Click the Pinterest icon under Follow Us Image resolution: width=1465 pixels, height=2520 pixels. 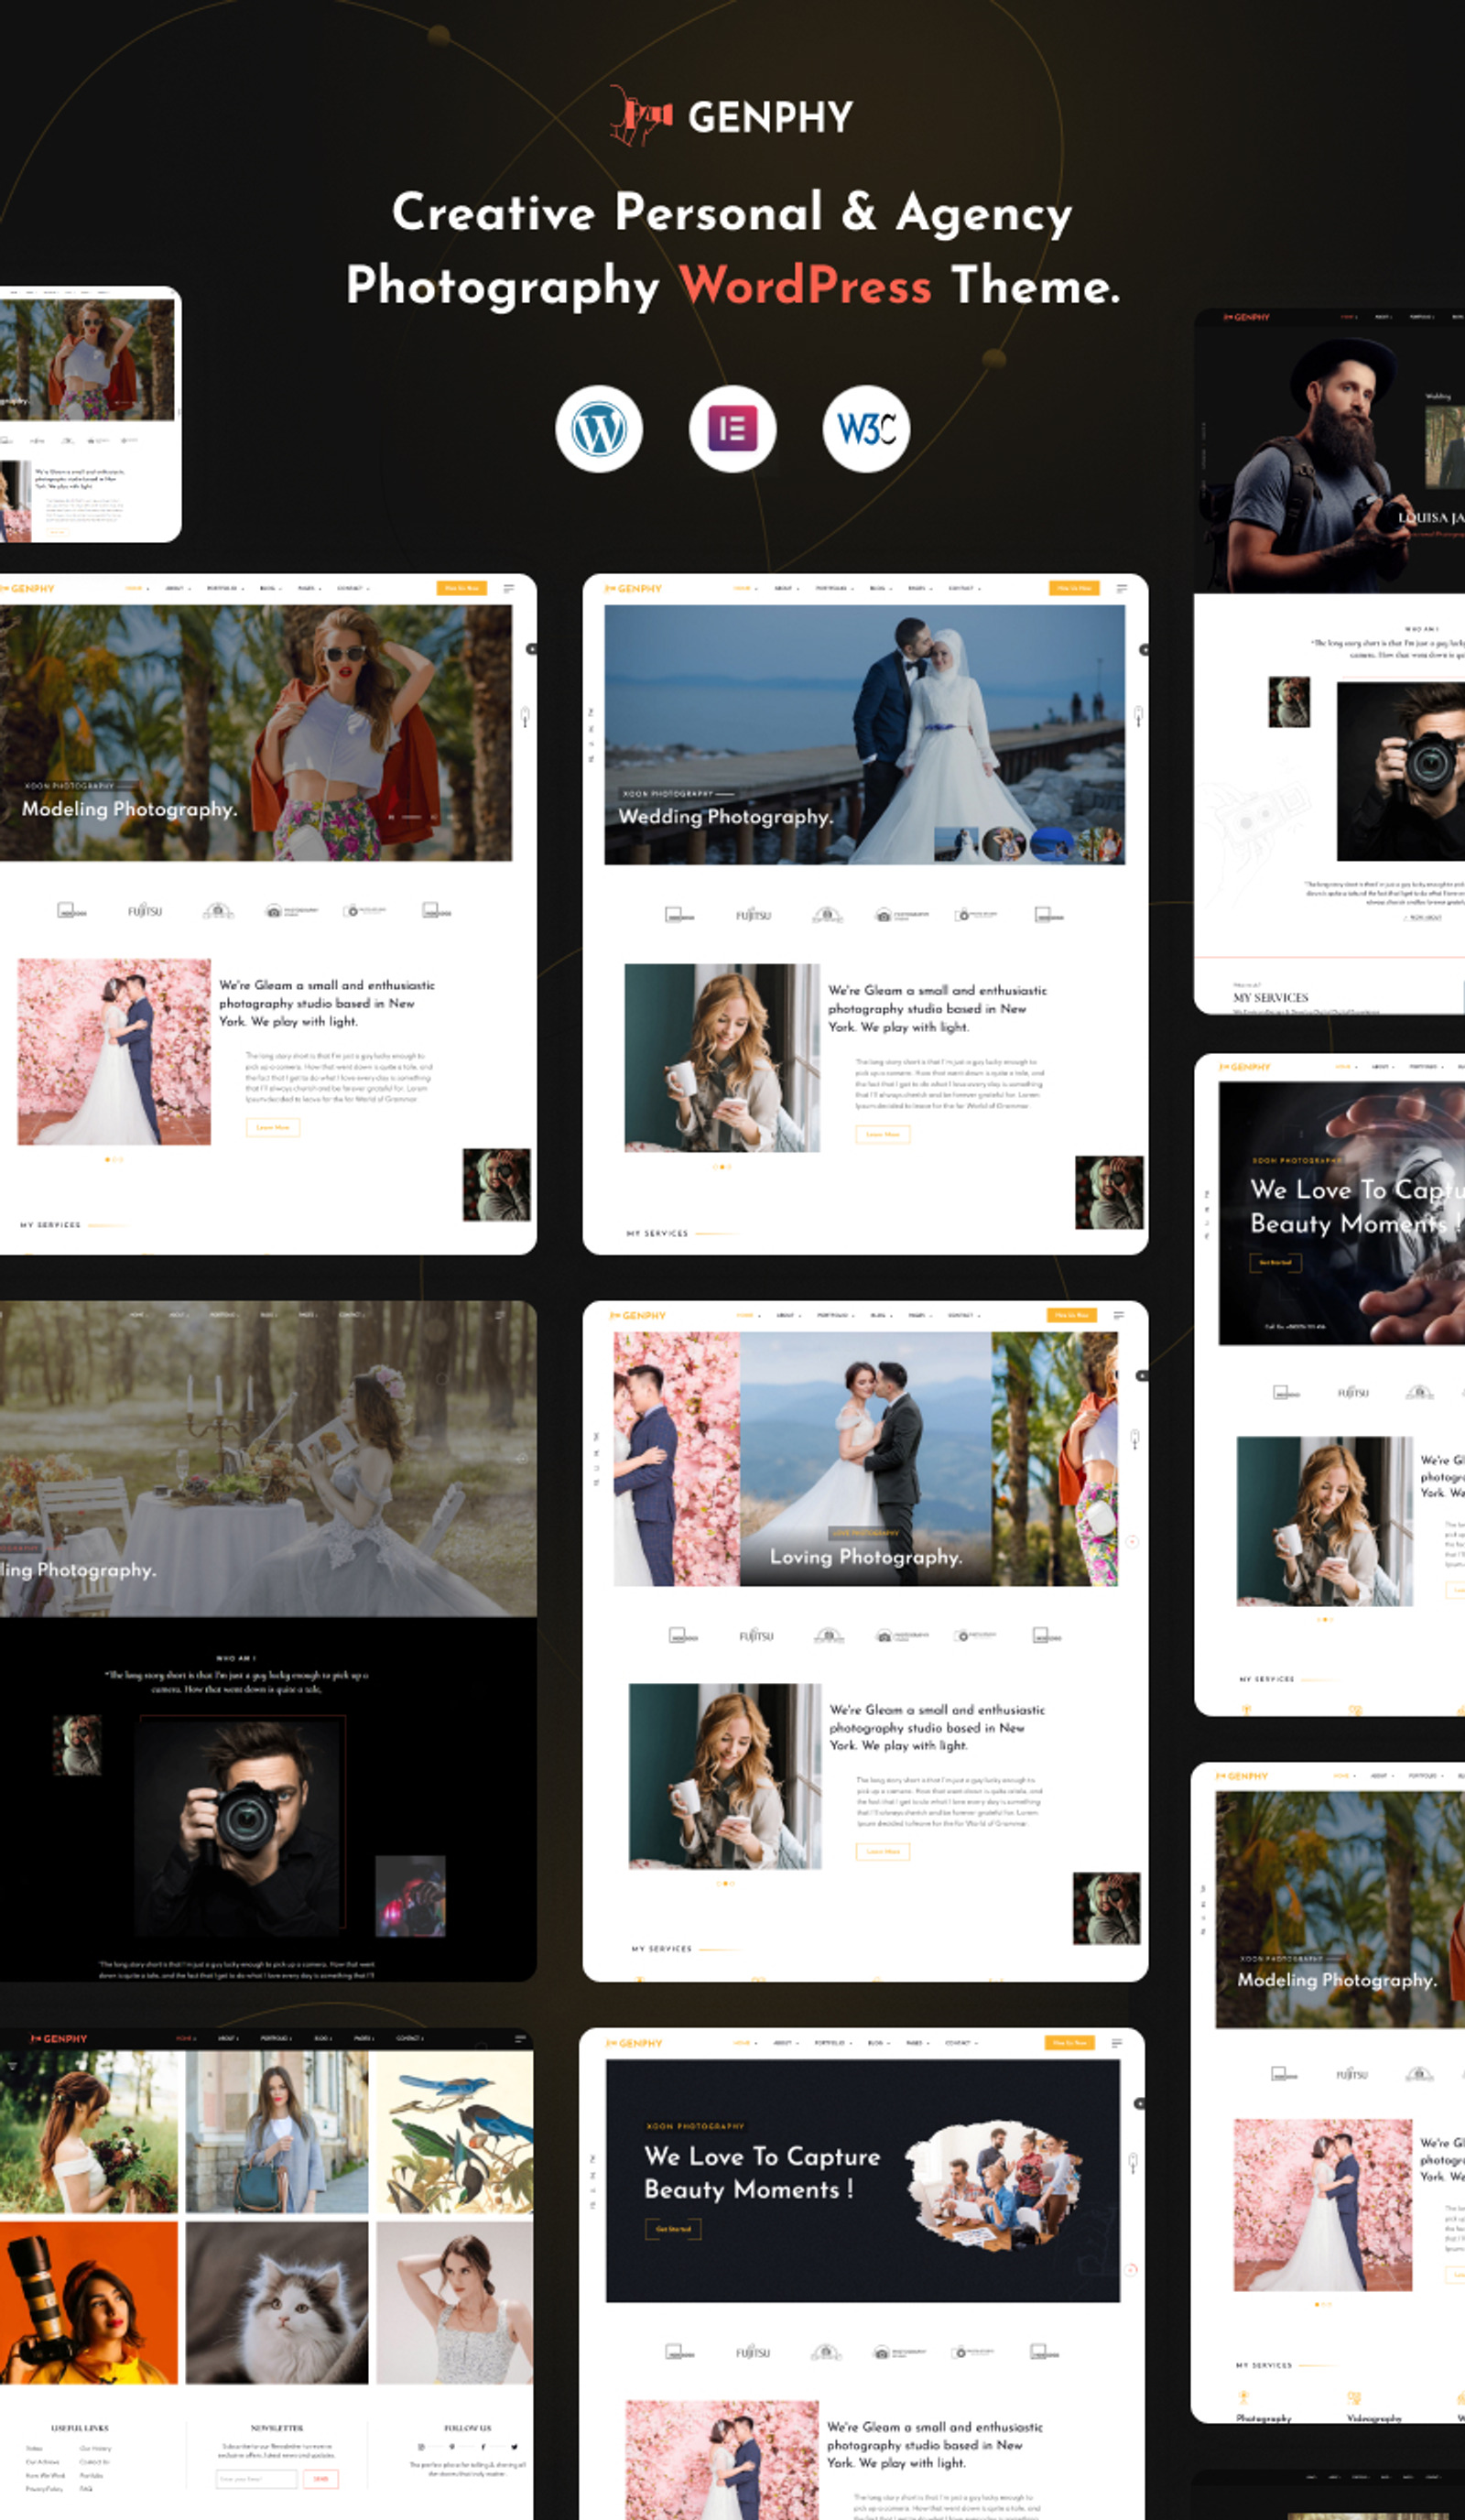pyautogui.click(x=453, y=2447)
